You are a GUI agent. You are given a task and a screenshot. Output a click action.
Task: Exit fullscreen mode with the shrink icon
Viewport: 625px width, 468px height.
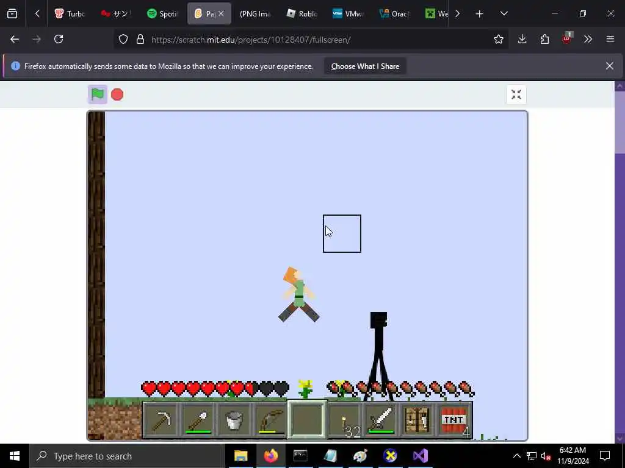516,94
